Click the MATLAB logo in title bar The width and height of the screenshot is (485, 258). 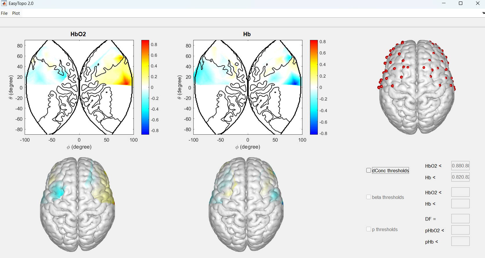tap(4, 3)
